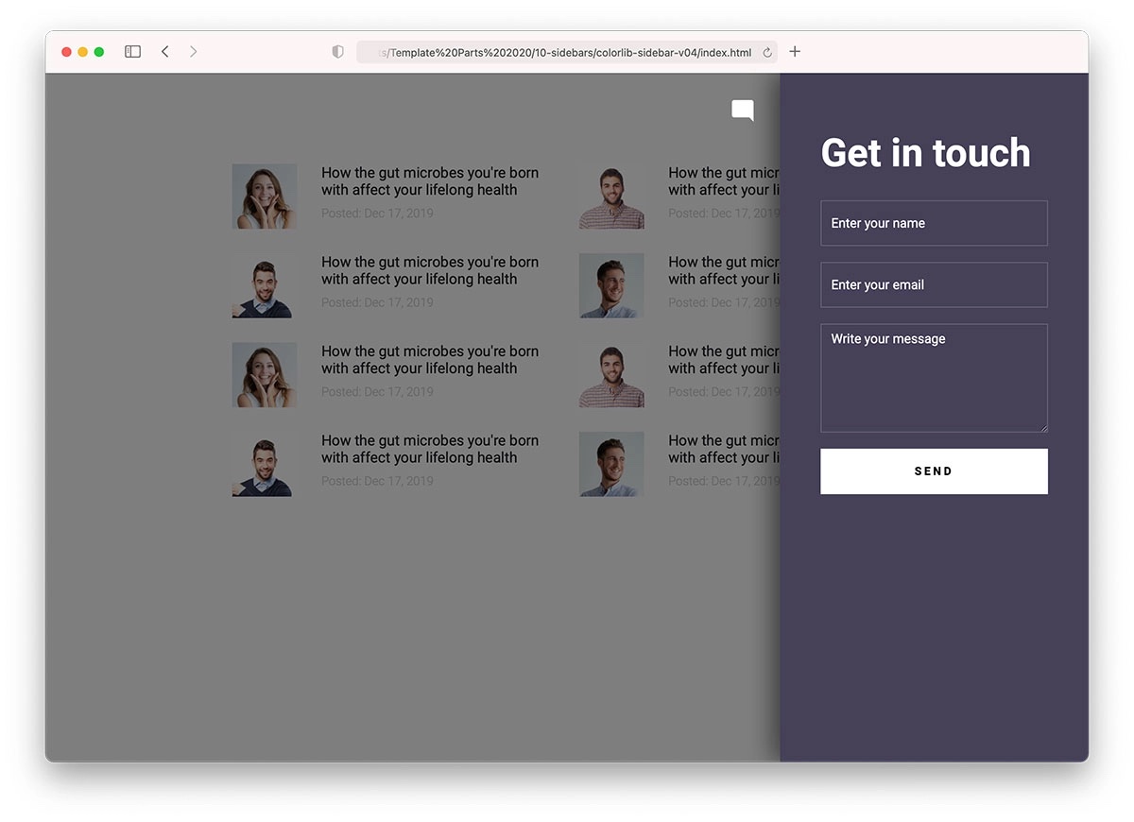Click the browser address bar URL
The width and height of the screenshot is (1134, 822).
[567, 53]
